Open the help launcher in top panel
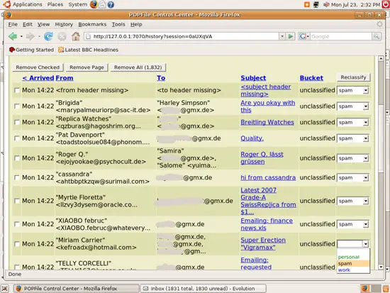This screenshot has width=390, height=293. click(111, 4)
